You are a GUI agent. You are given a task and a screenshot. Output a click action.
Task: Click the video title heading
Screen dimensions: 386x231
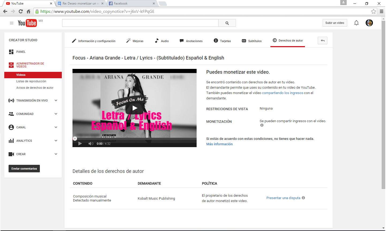[x=148, y=58]
